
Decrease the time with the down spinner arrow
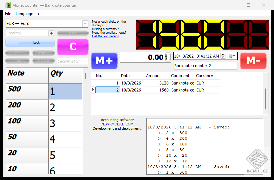click(223, 57)
